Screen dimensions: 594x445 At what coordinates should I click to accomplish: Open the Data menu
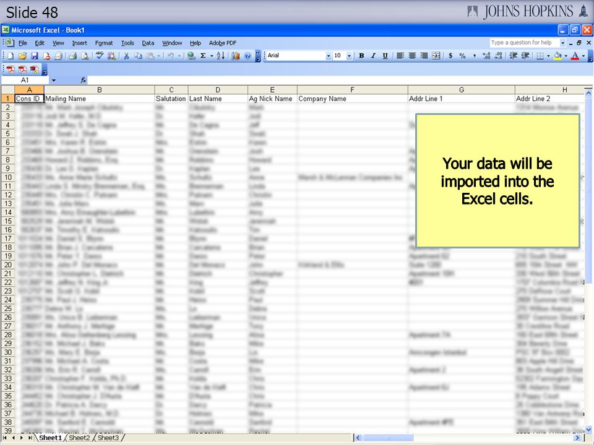point(148,43)
